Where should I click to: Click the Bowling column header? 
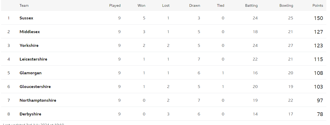tap(286, 5)
